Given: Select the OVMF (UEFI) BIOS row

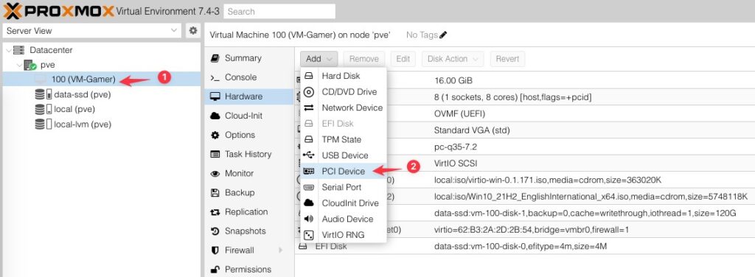Looking at the screenshot, I should point(525,114).
